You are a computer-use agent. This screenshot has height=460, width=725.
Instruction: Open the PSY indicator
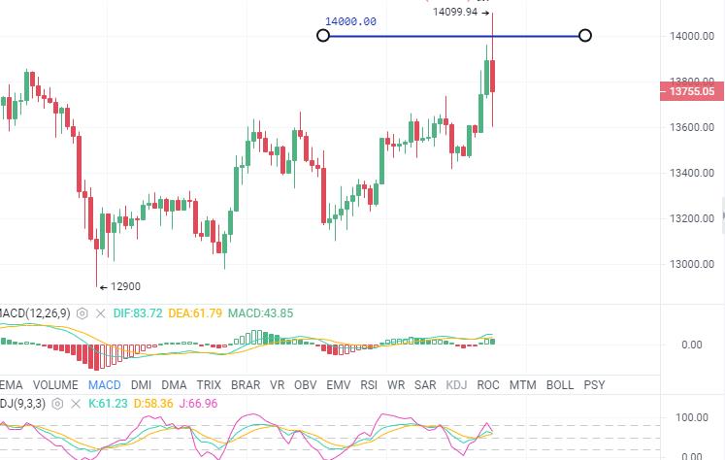594,385
